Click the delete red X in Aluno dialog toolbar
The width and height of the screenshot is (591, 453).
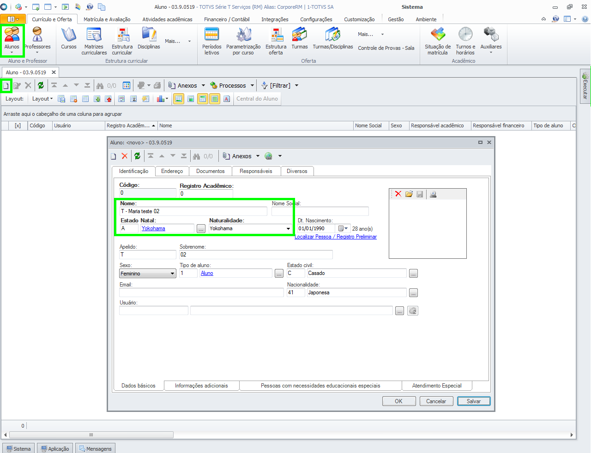click(125, 156)
